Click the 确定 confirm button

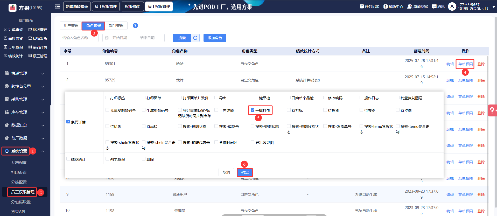pyautogui.click(x=245, y=172)
